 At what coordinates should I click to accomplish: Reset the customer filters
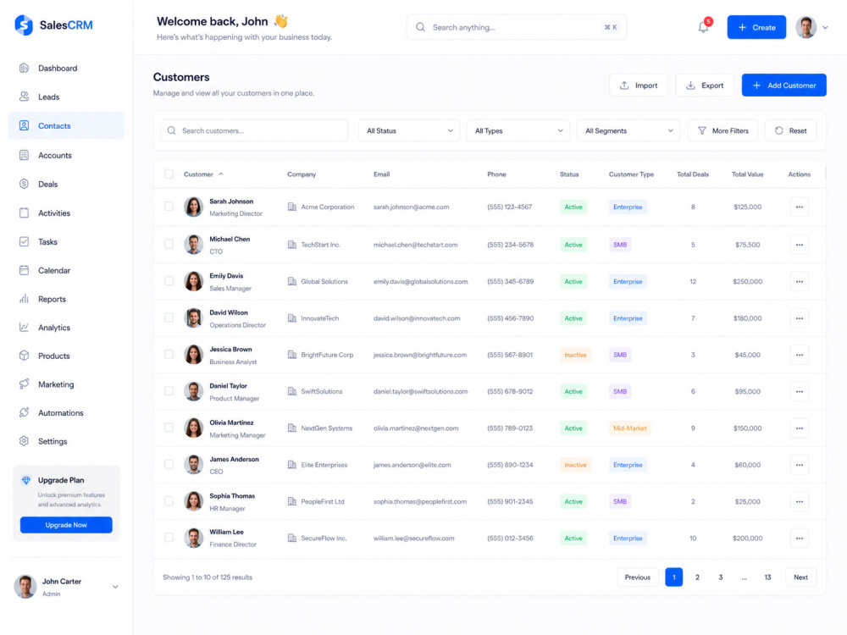click(791, 130)
